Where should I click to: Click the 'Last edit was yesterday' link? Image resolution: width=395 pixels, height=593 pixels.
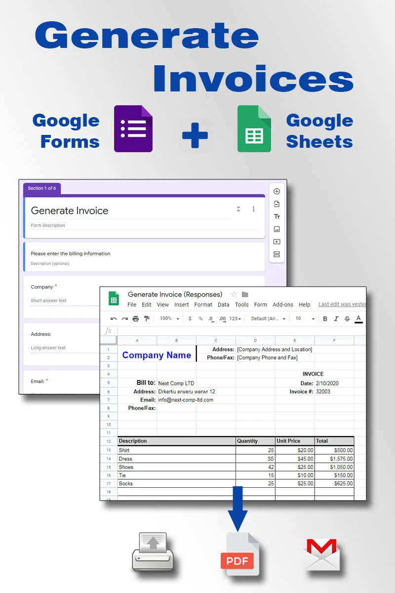click(342, 304)
